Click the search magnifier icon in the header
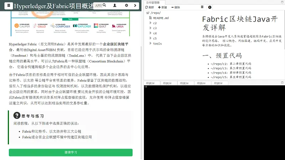 104,5
